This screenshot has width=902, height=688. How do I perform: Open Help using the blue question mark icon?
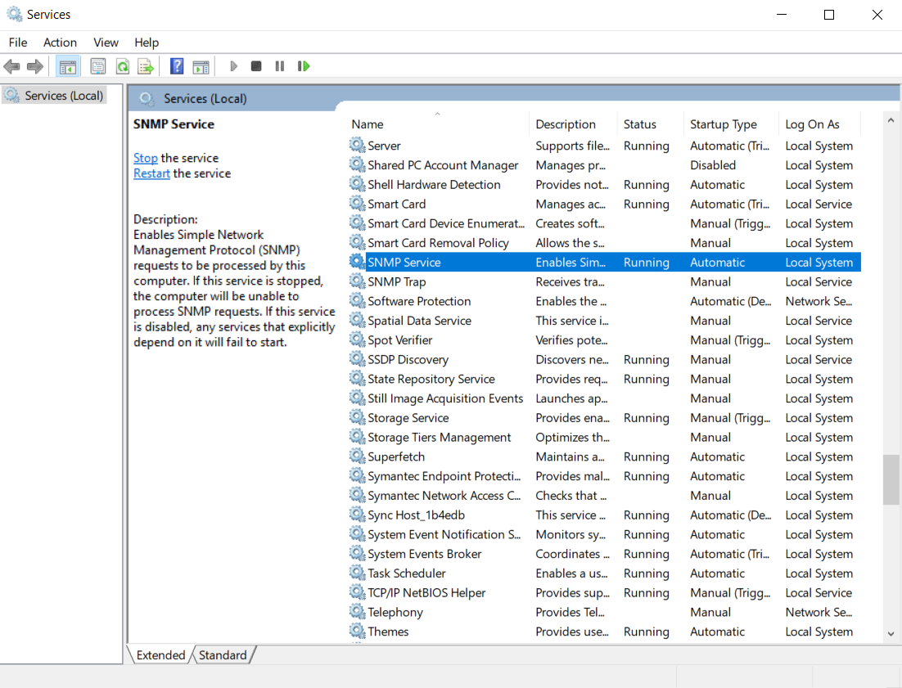pos(177,66)
